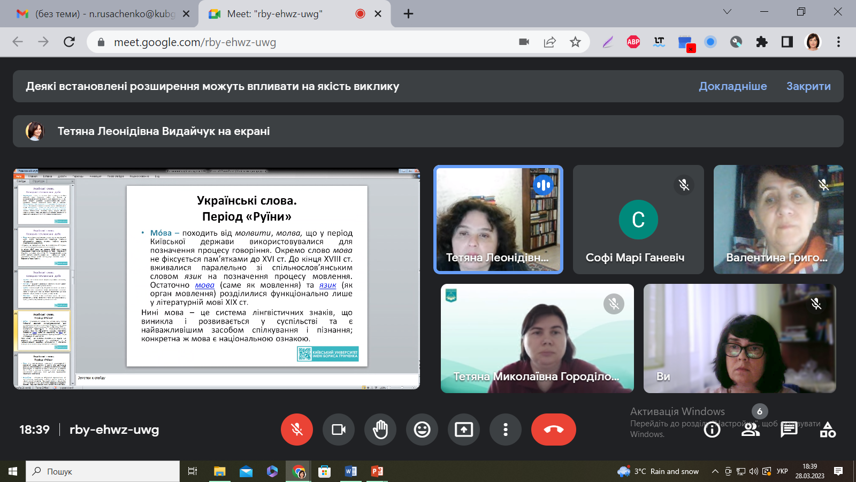Open the emoji reactions button

(422, 430)
